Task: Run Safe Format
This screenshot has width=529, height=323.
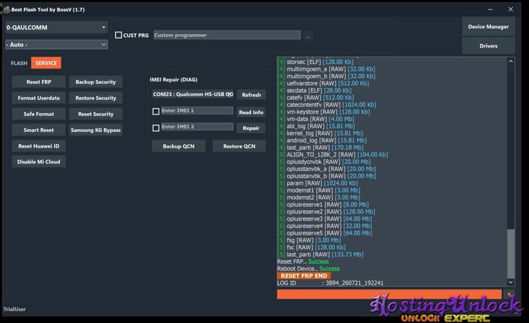Action: point(39,114)
